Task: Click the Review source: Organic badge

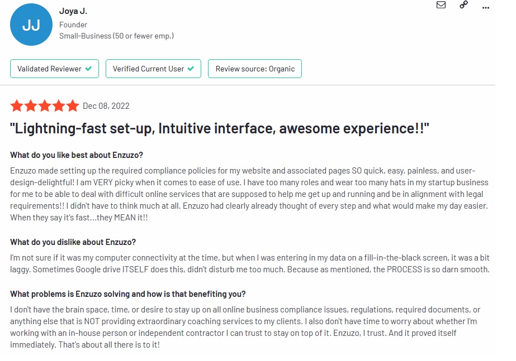Action: pos(255,69)
